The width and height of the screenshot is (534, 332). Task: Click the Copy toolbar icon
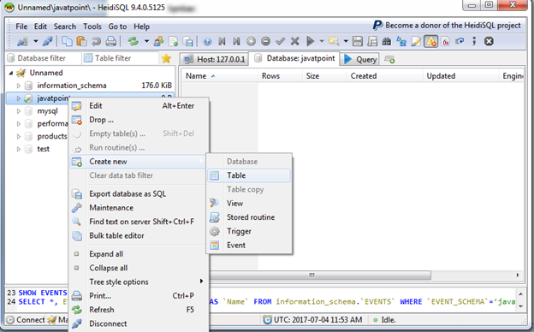[x=67, y=42]
